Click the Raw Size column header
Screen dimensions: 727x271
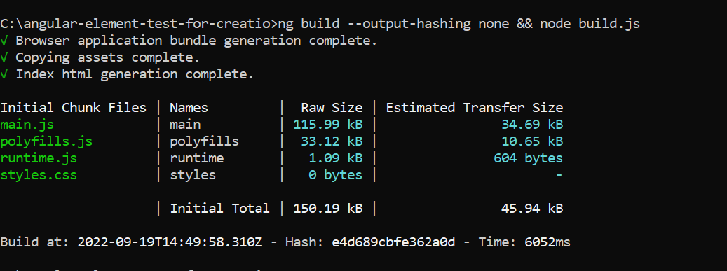tap(332, 108)
